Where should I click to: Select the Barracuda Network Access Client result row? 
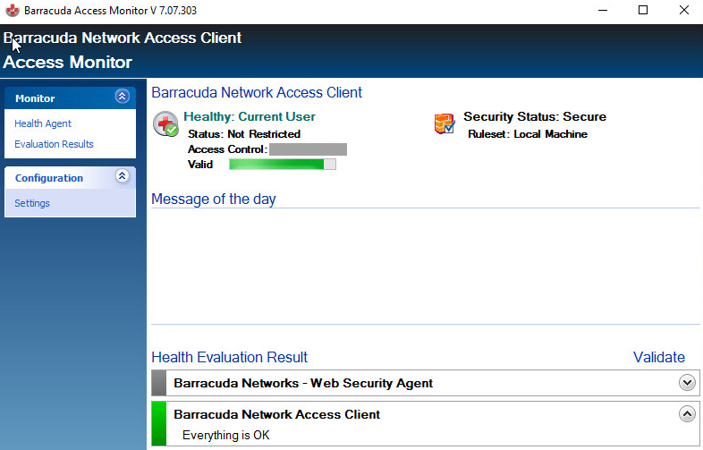click(426, 423)
